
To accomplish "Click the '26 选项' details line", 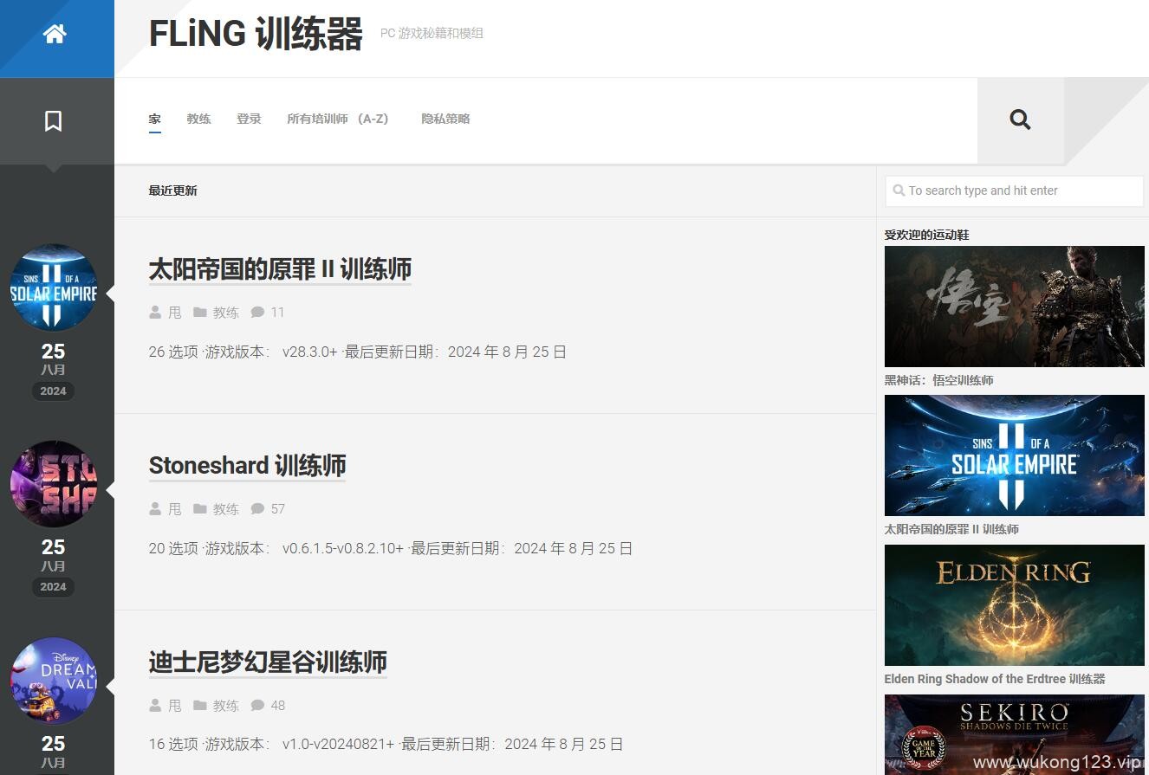I will pos(358,352).
